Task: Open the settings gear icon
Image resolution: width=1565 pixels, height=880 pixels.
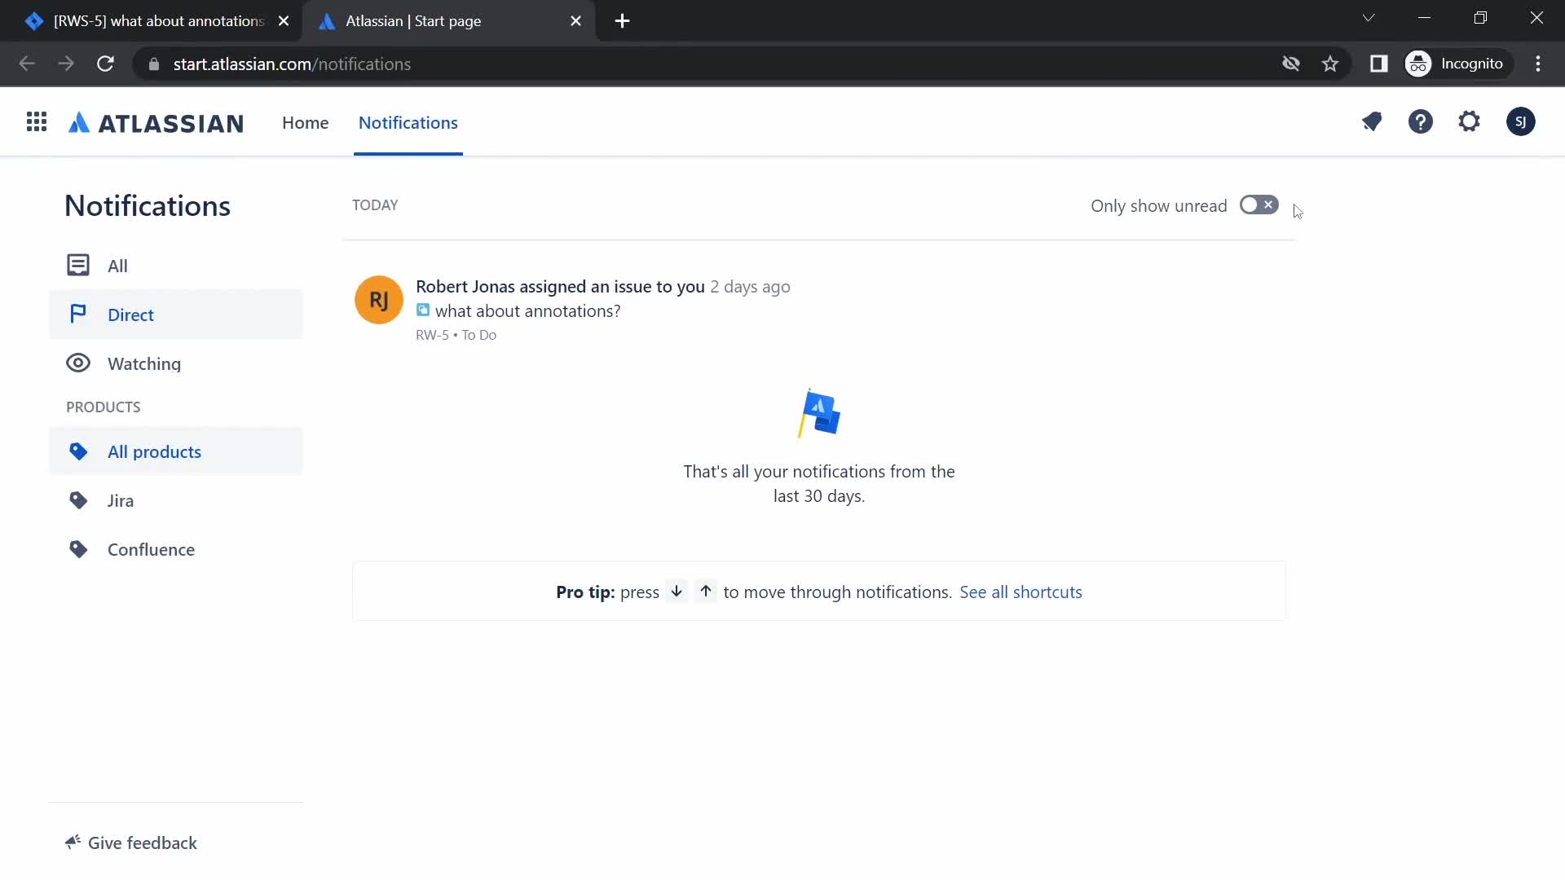Action: [x=1470, y=121]
